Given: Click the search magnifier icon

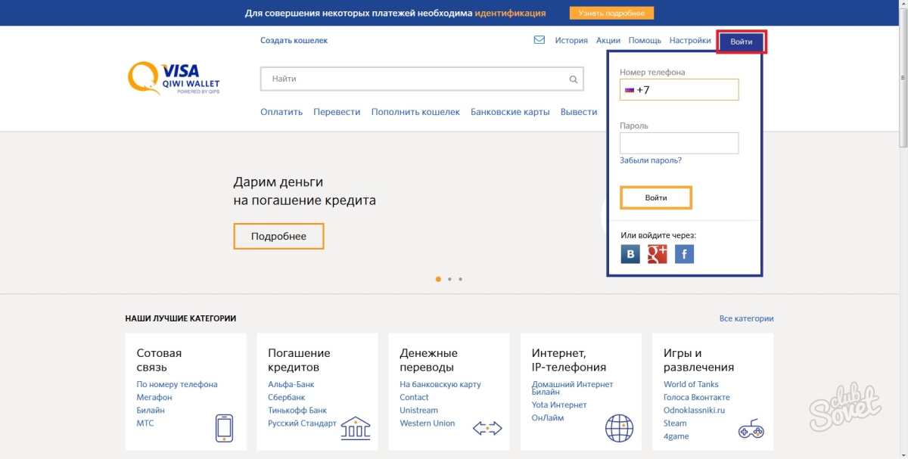Looking at the screenshot, I should point(574,79).
